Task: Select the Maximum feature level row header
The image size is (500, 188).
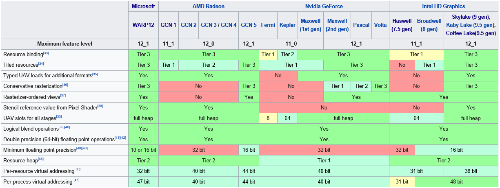Action: (x=64, y=44)
